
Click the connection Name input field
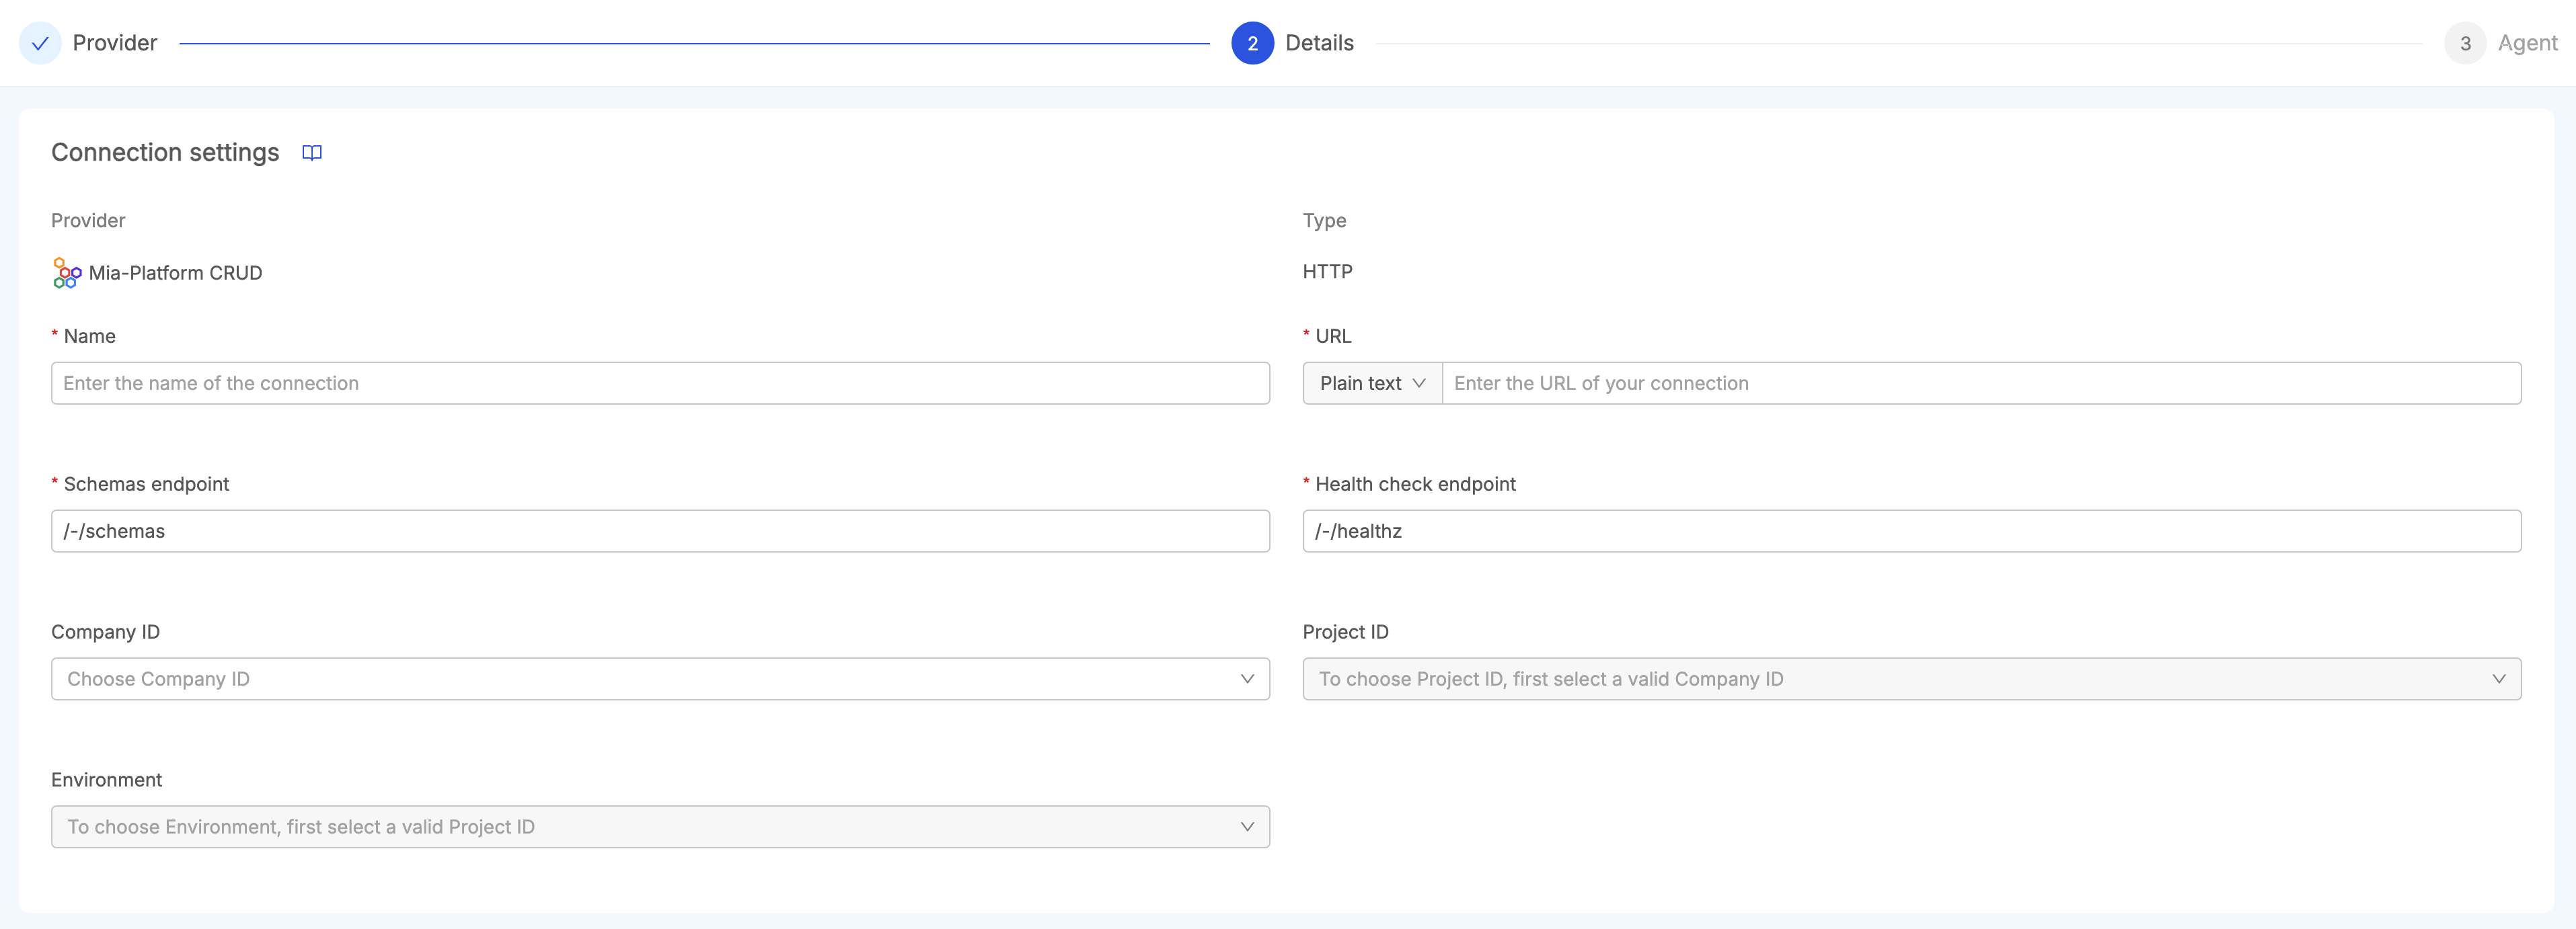(660, 382)
